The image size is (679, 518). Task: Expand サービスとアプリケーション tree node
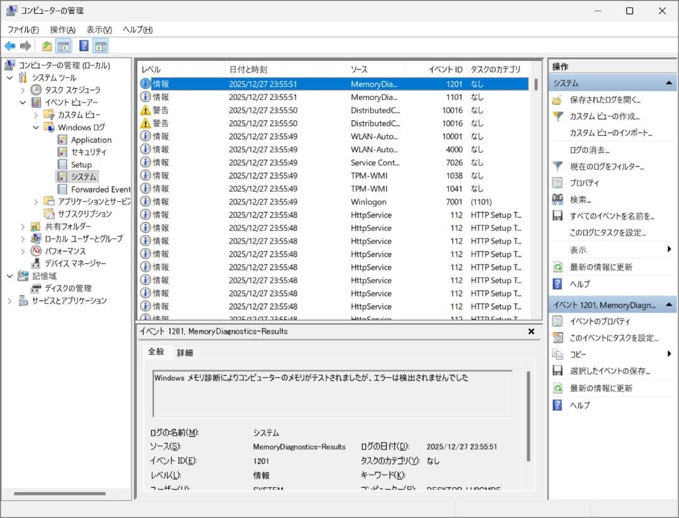[x=10, y=300]
